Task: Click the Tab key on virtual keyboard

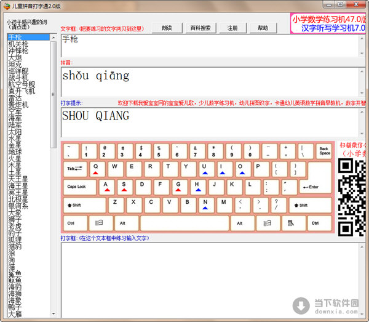Action: [75, 169]
